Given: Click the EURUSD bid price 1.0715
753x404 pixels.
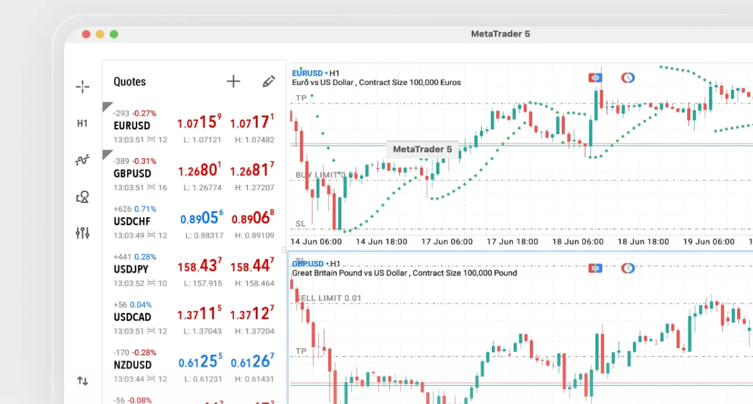Looking at the screenshot, I should click(199, 122).
